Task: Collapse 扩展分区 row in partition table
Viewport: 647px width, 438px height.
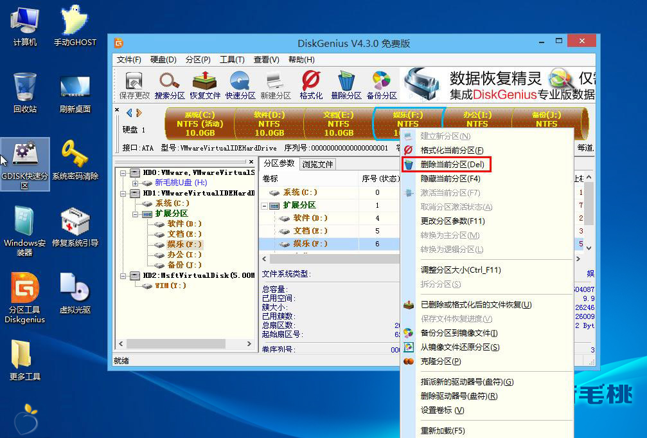Action: pos(265,206)
